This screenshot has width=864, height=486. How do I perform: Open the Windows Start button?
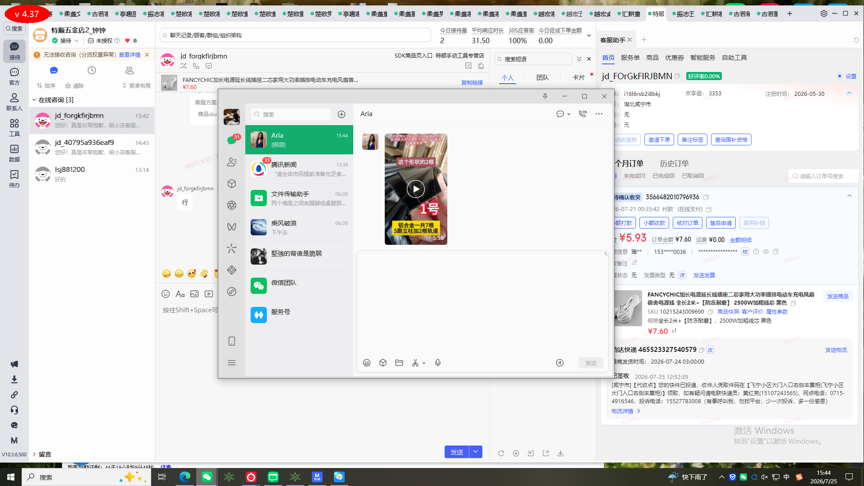pyautogui.click(x=11, y=477)
